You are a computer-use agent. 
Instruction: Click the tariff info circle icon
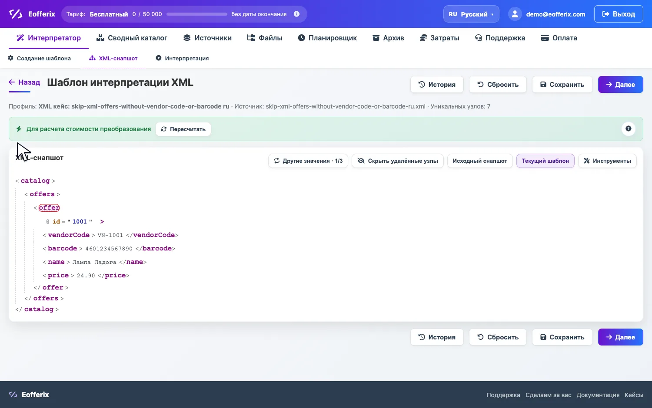[296, 14]
